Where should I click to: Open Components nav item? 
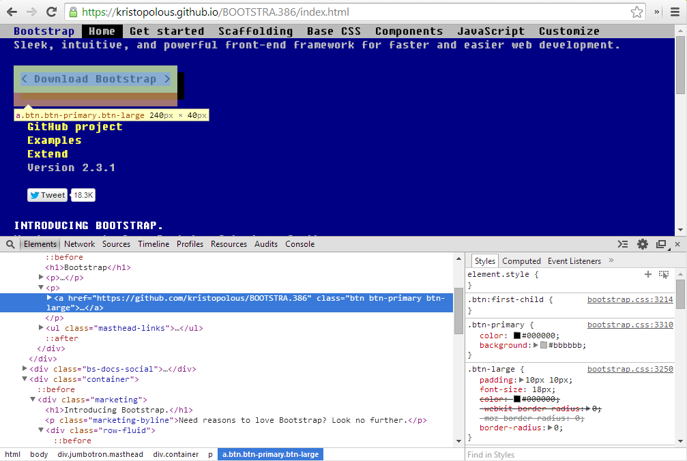(409, 31)
